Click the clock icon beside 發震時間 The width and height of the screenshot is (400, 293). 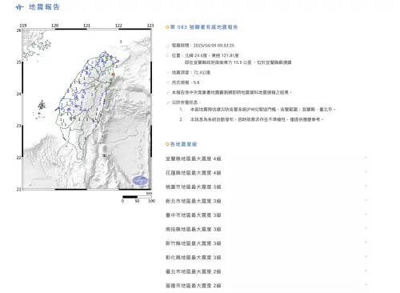pyautogui.click(x=168, y=46)
